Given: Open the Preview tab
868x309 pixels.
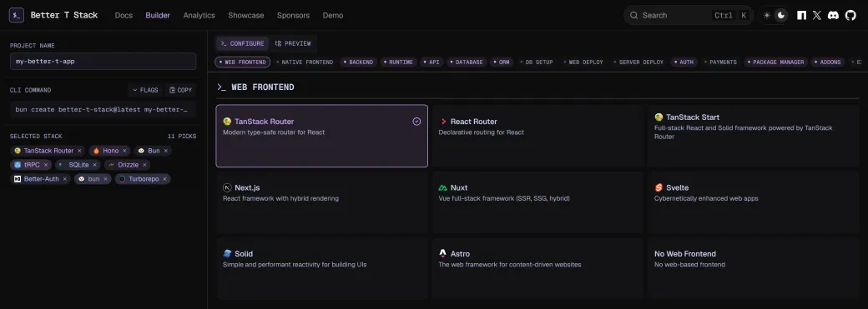Looking at the screenshot, I should [294, 43].
